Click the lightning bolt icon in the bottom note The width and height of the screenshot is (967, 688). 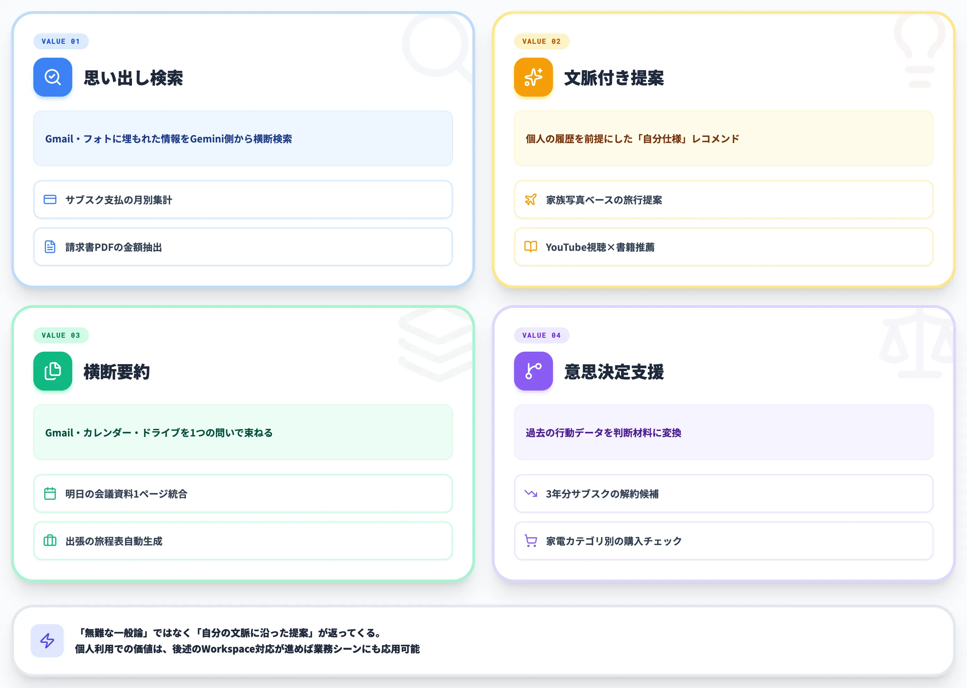(x=47, y=640)
